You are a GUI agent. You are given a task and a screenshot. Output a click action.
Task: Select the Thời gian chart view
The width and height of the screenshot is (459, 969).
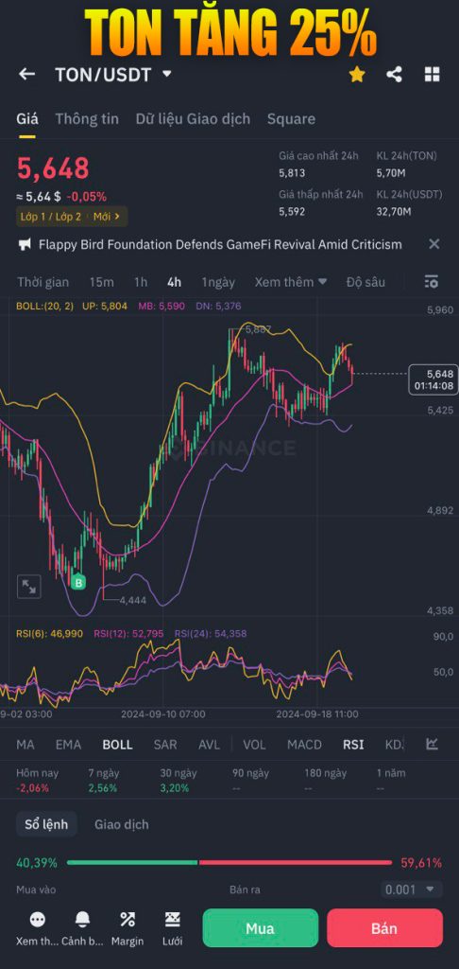tap(43, 282)
